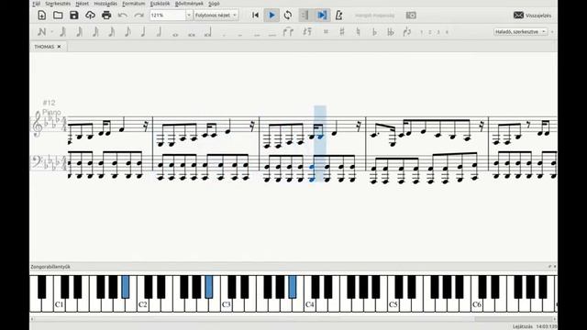This screenshot has height=330, width=587.
Task: Open the Bővítmények menu
Action: [189, 4]
